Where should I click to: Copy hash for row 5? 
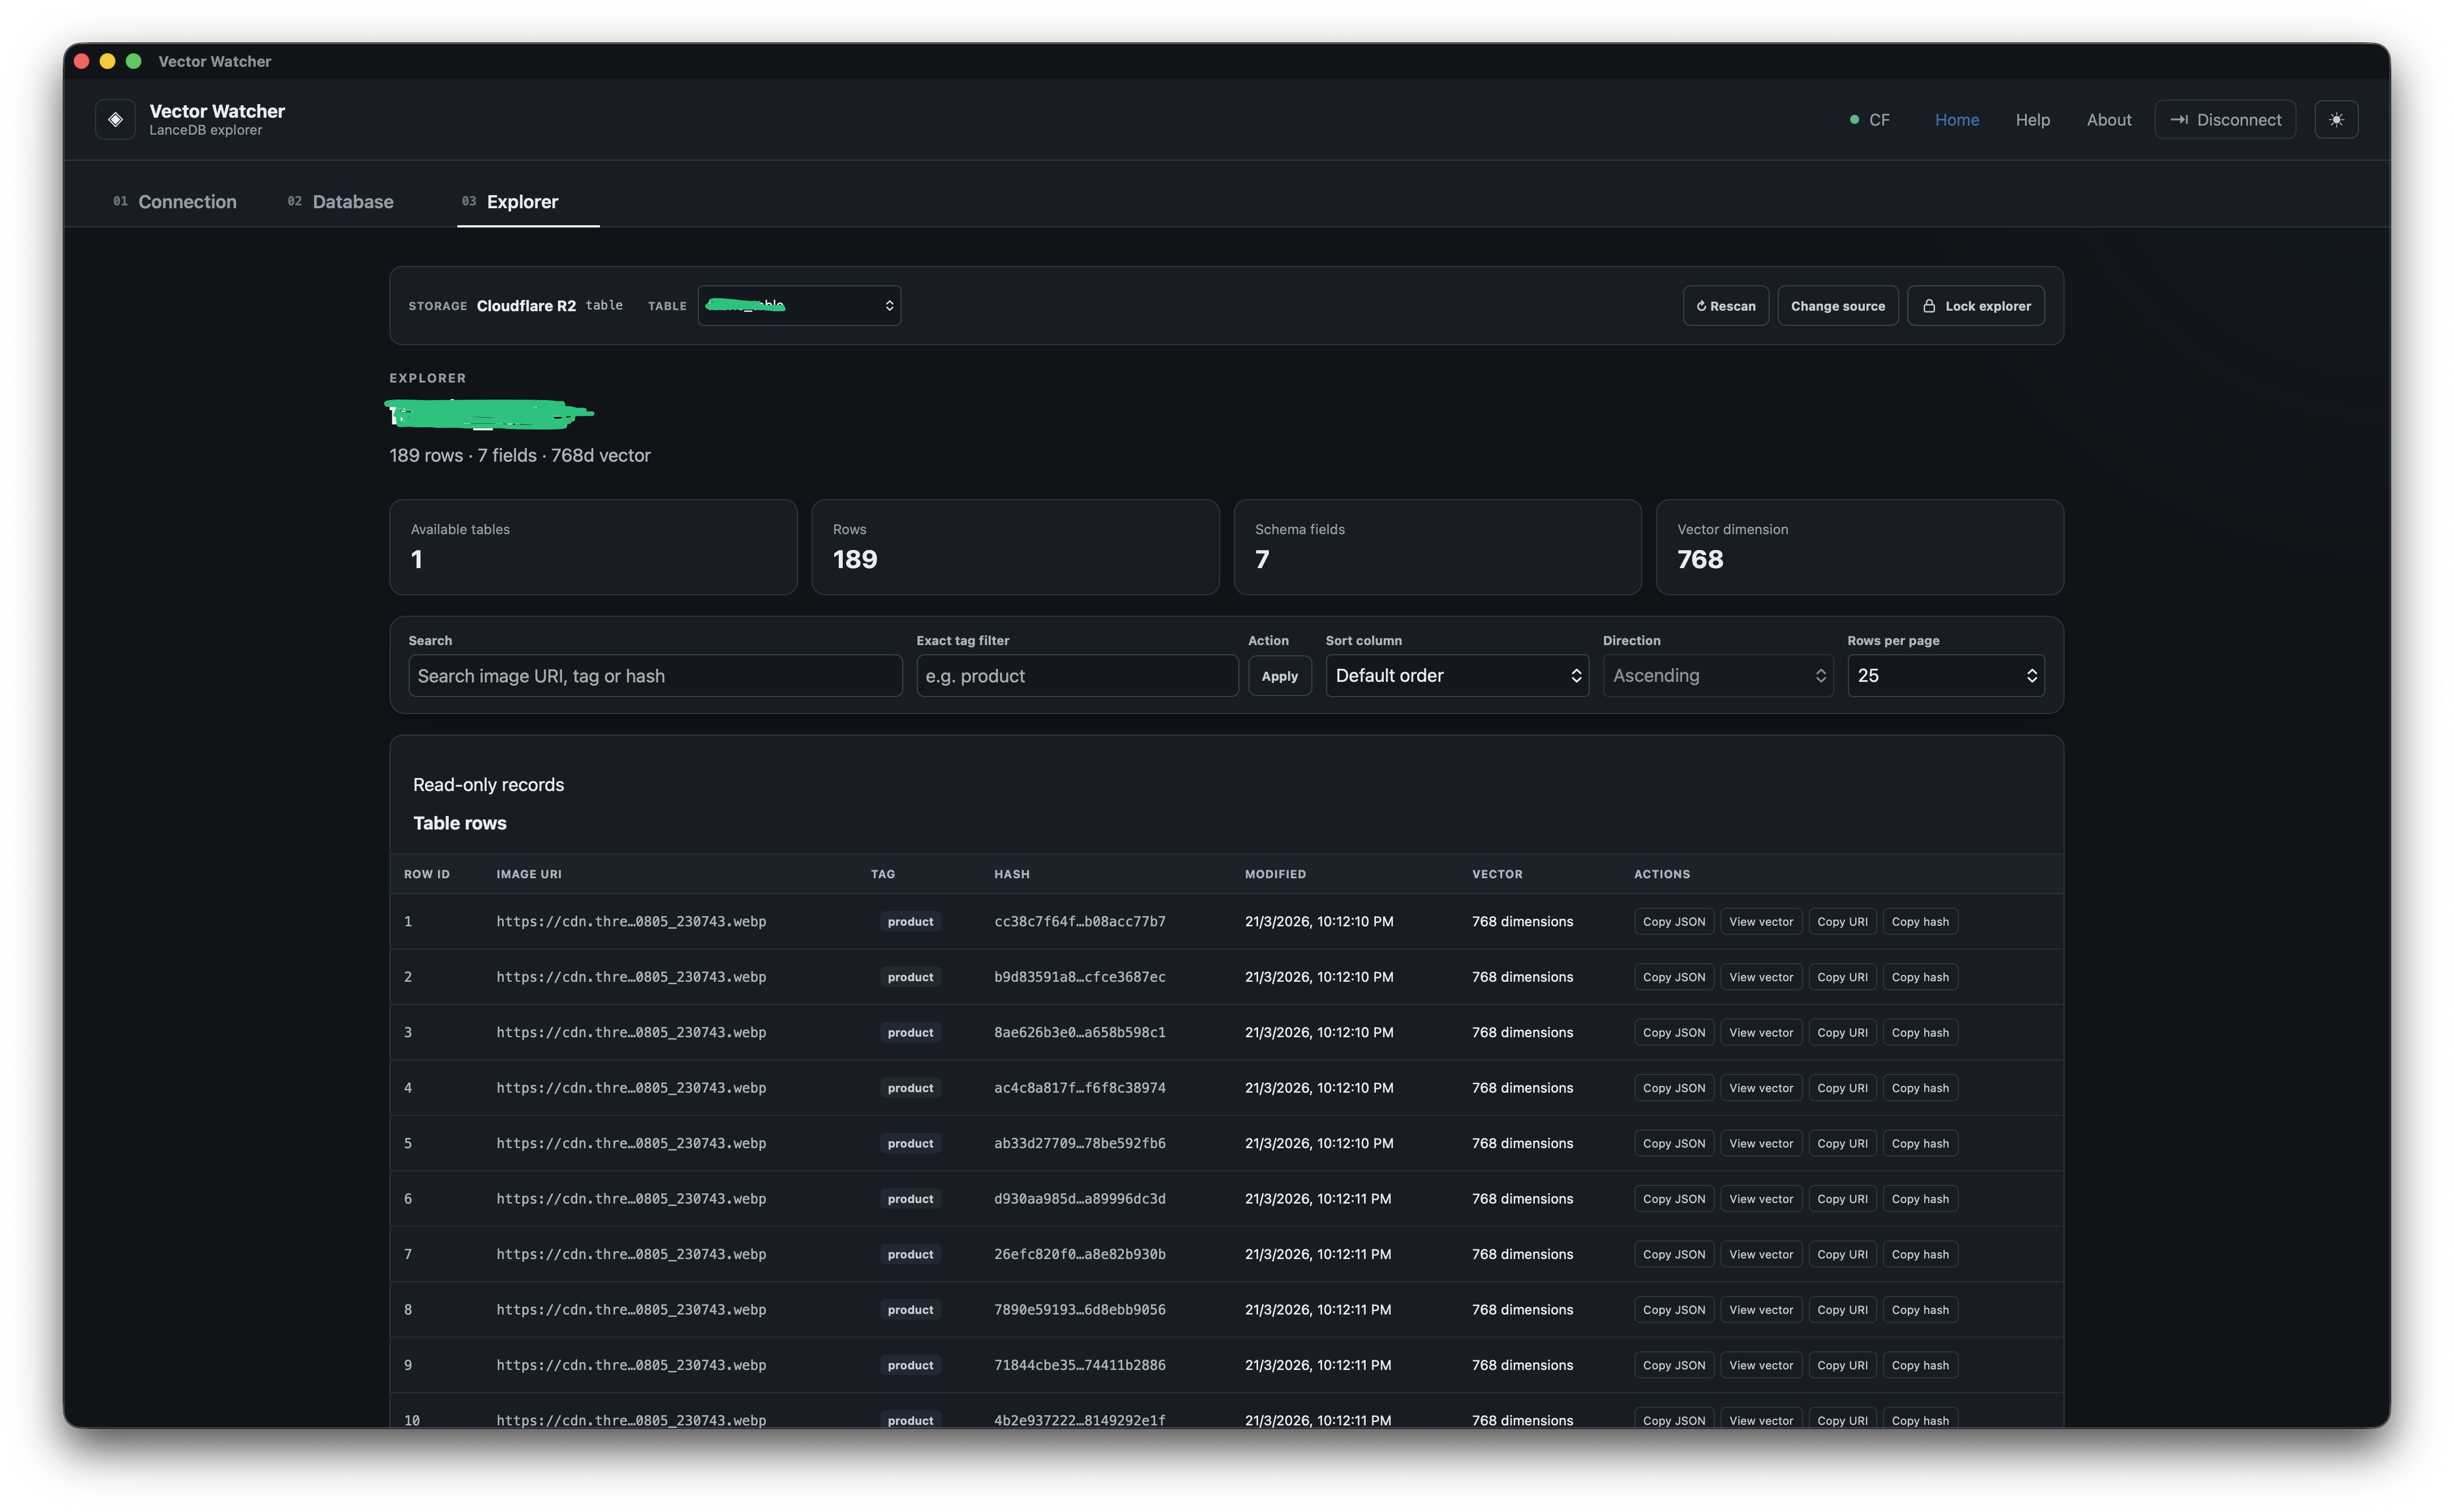(x=1920, y=1144)
